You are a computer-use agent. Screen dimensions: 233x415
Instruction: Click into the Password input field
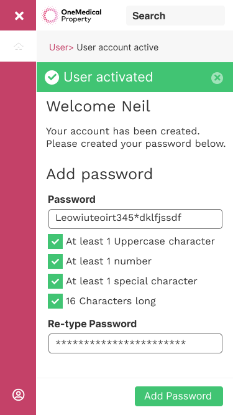click(135, 219)
